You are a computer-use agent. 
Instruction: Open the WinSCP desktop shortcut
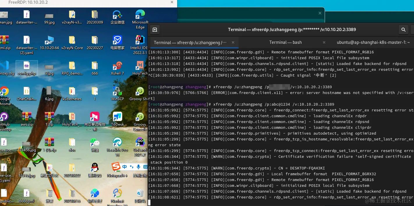point(117,94)
